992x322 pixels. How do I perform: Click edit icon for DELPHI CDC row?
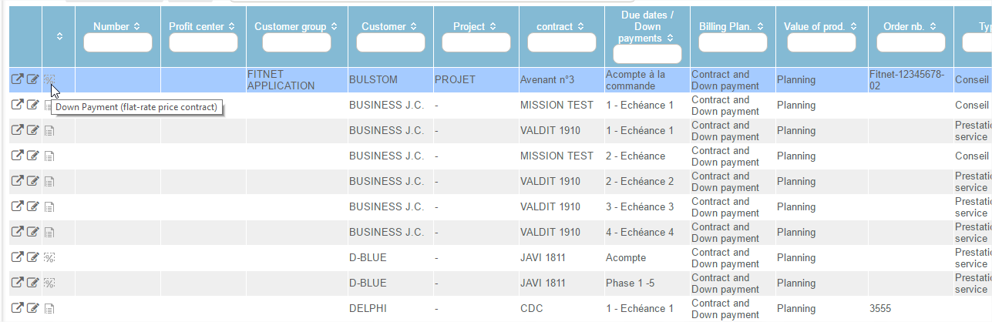pos(32,308)
